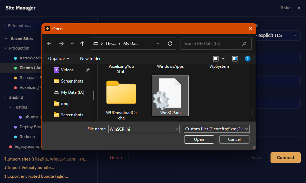
Task: Toggle the preview pane
Action: pyautogui.click(x=235, y=59)
